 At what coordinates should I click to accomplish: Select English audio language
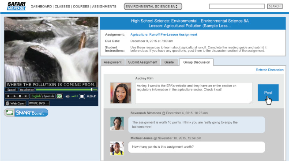click(36, 96)
